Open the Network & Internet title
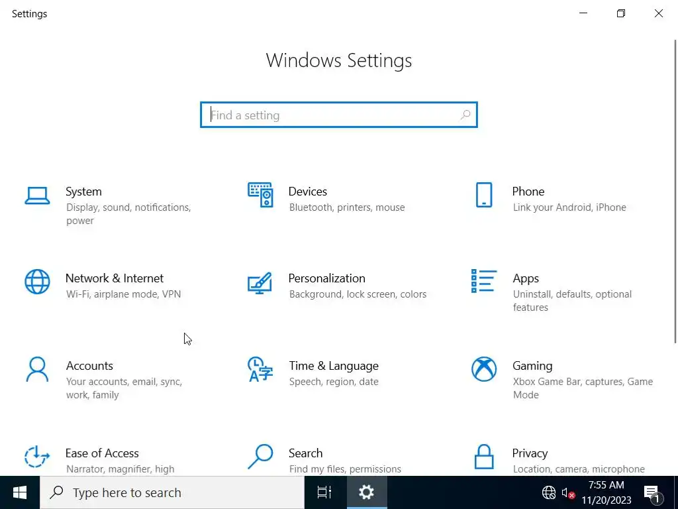 click(x=114, y=278)
